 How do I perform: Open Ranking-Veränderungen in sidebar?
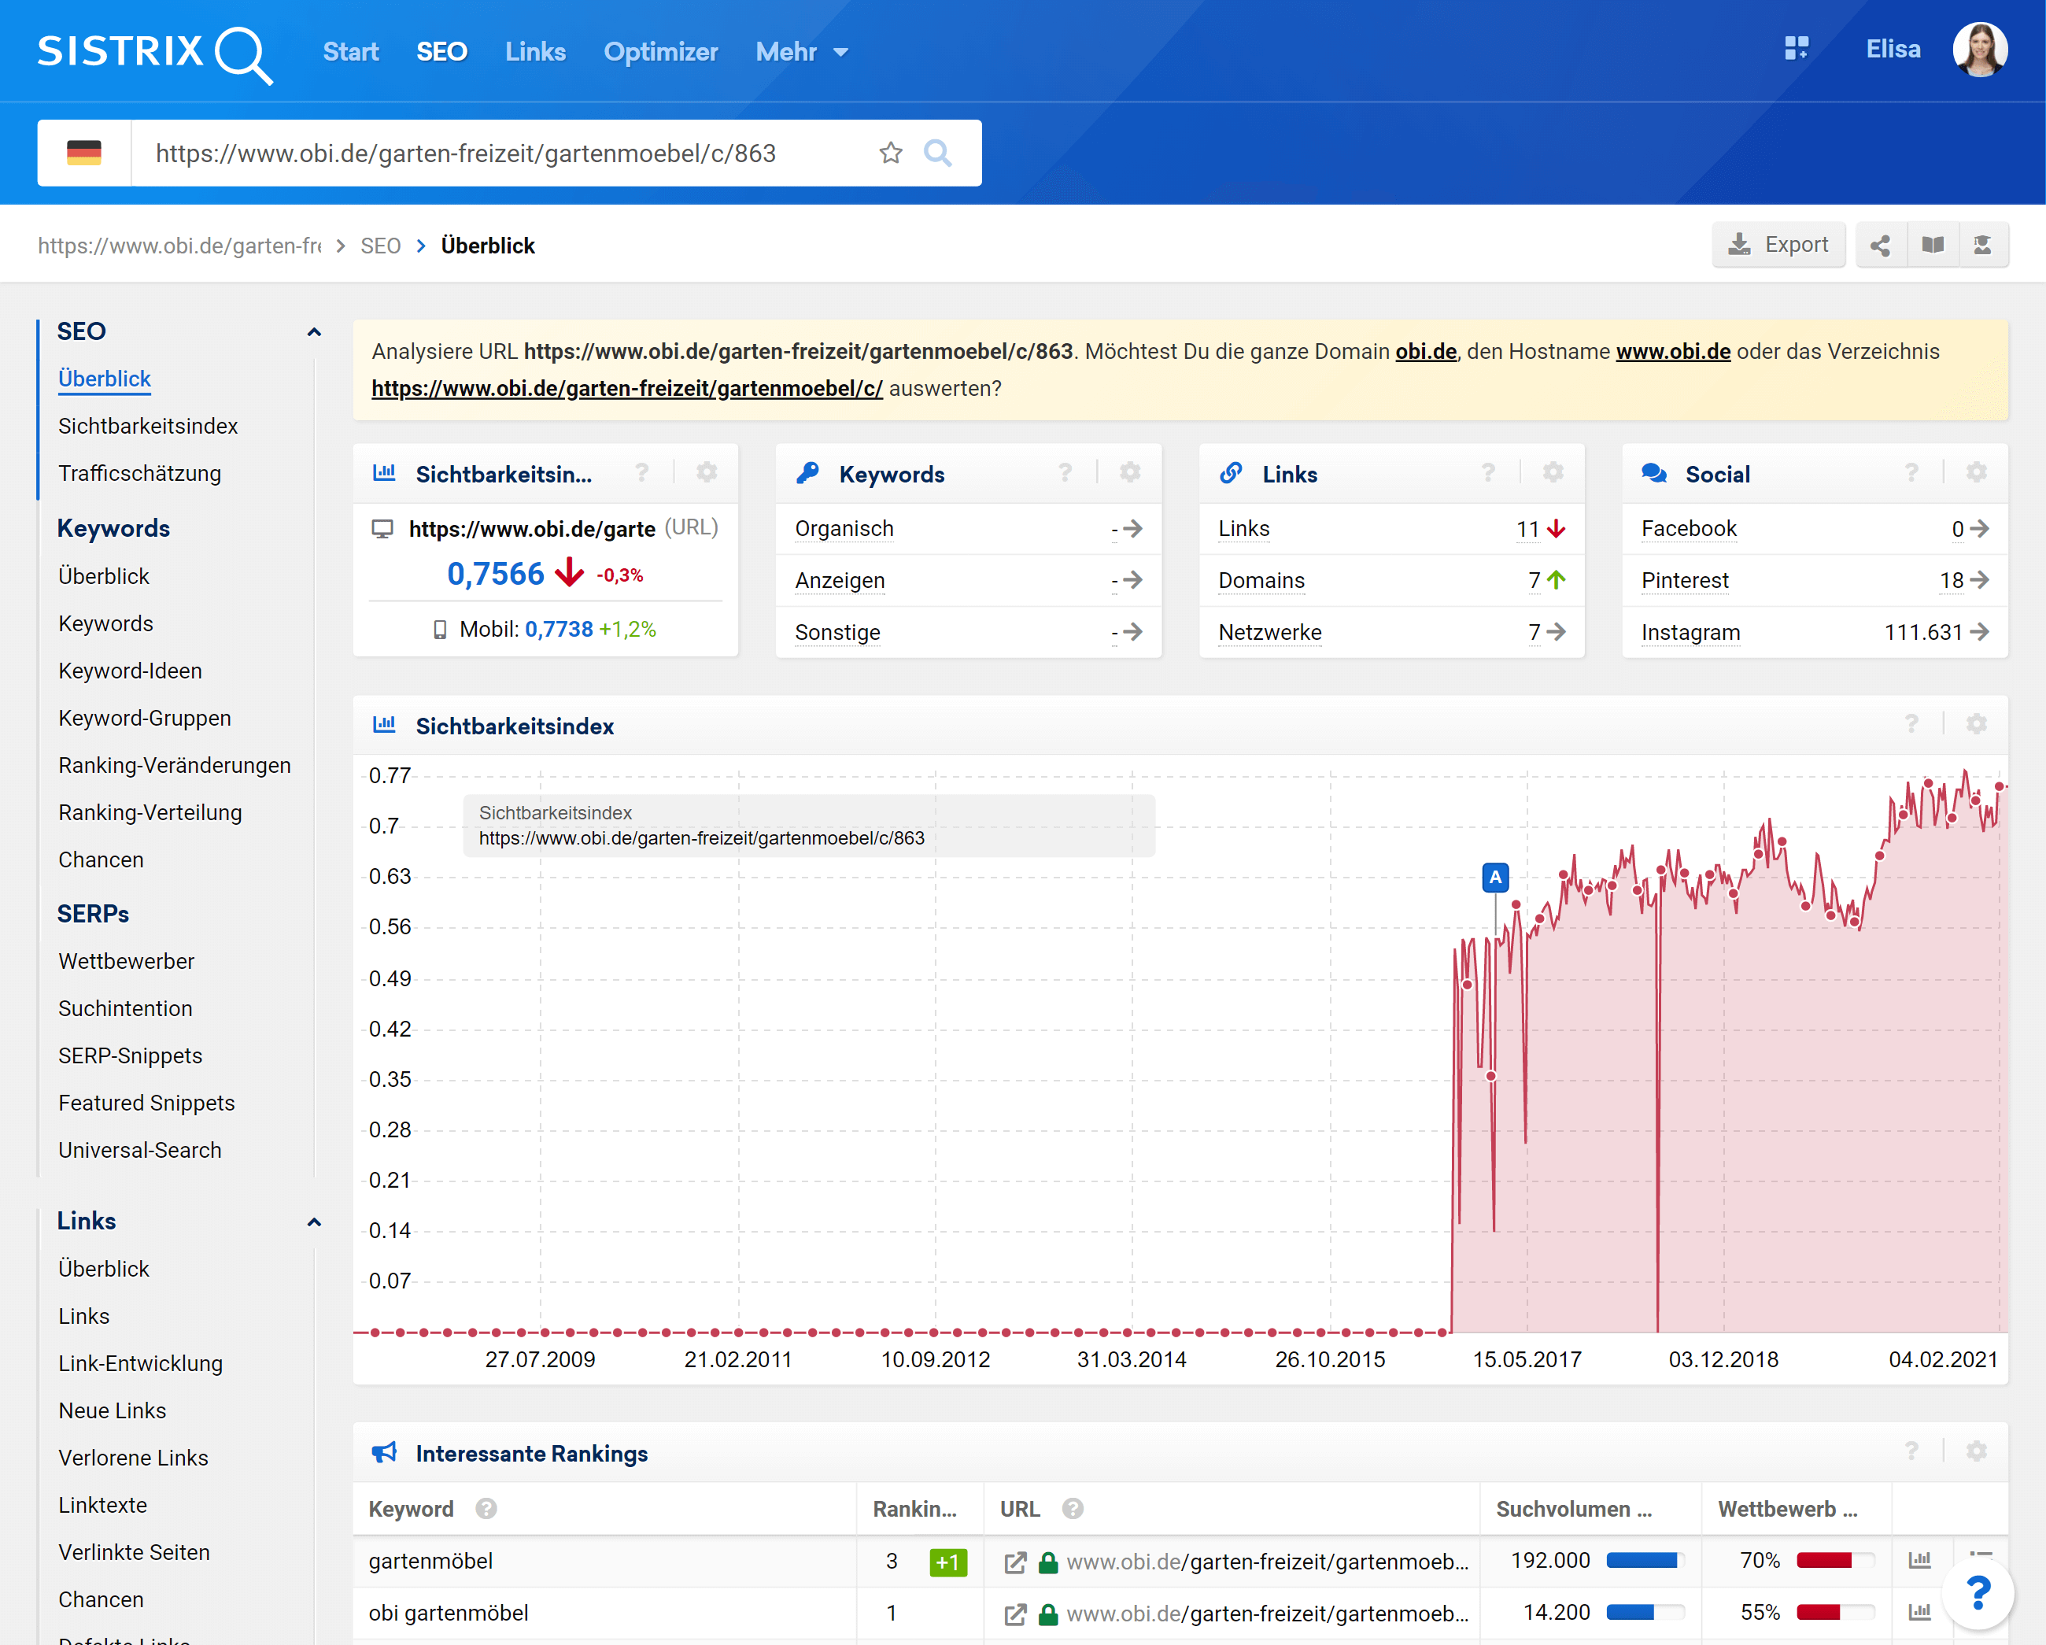coord(175,765)
